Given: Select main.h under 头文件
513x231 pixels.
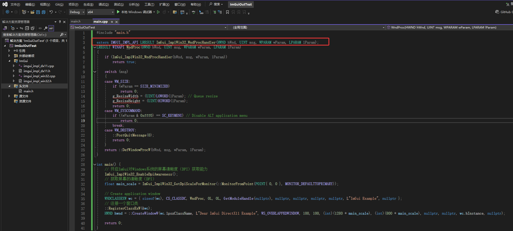Looking at the screenshot, I should tap(28, 91).
